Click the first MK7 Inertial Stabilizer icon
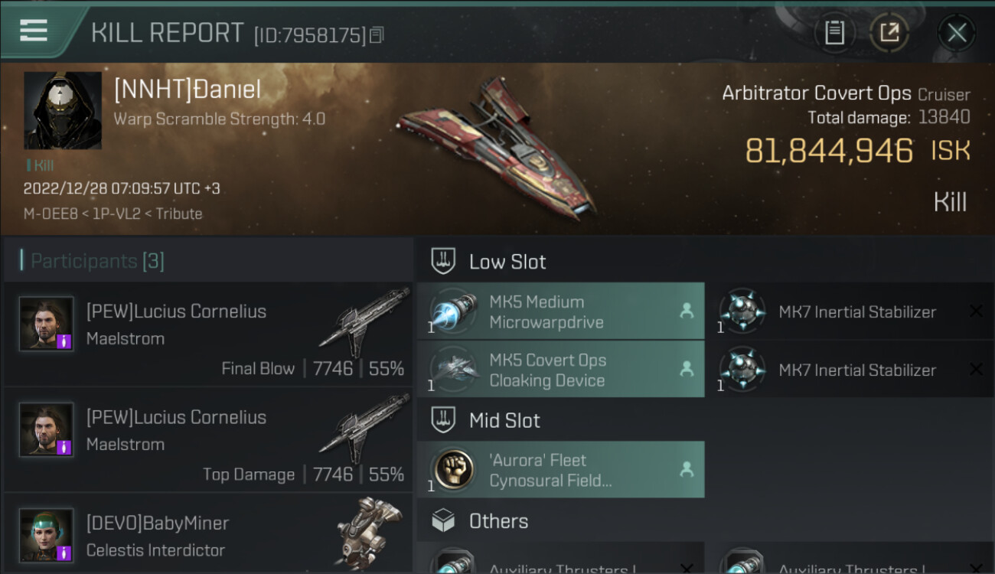Screen dimensions: 995x574 point(742,311)
